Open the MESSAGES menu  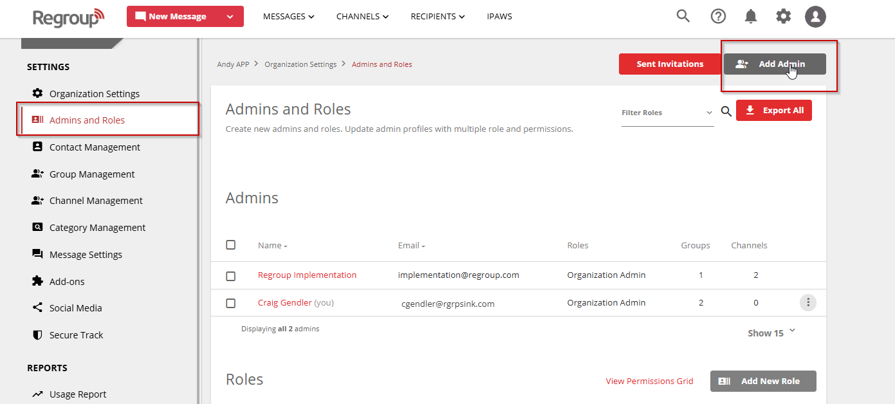tap(289, 16)
